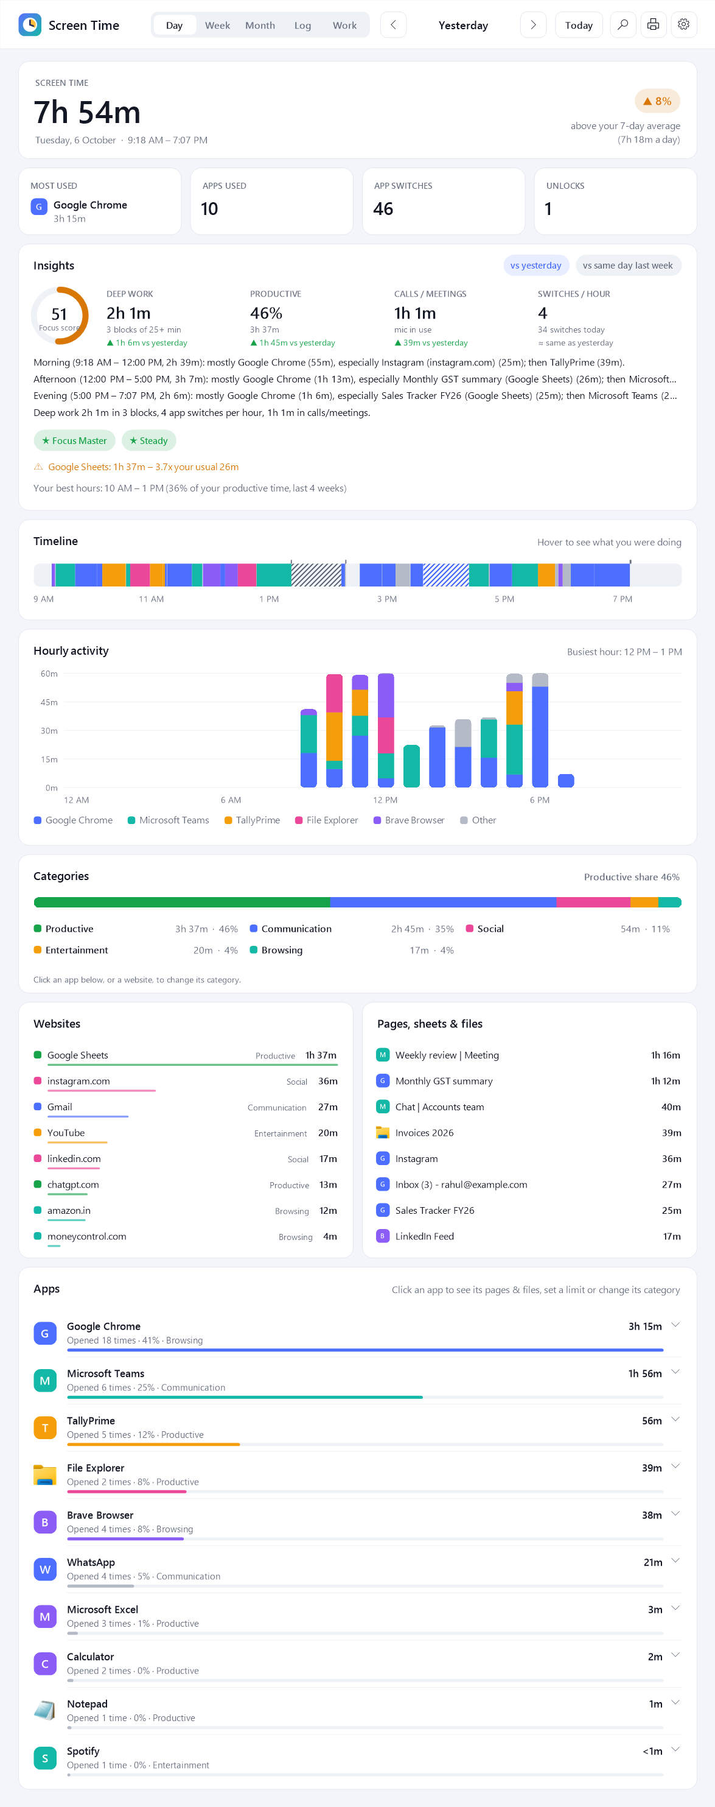Click the WhatsApp app icon
The width and height of the screenshot is (715, 1807).
point(45,1569)
